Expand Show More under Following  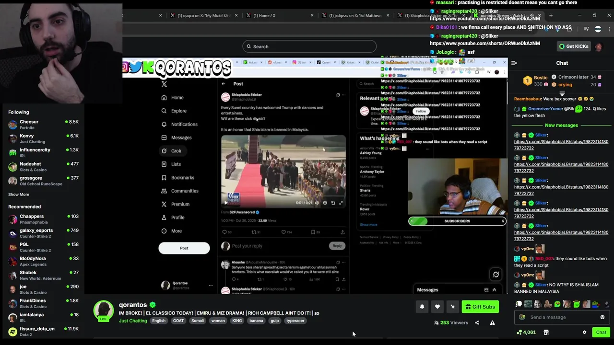[x=19, y=195]
